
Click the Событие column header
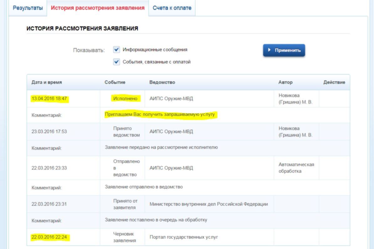[x=115, y=82]
